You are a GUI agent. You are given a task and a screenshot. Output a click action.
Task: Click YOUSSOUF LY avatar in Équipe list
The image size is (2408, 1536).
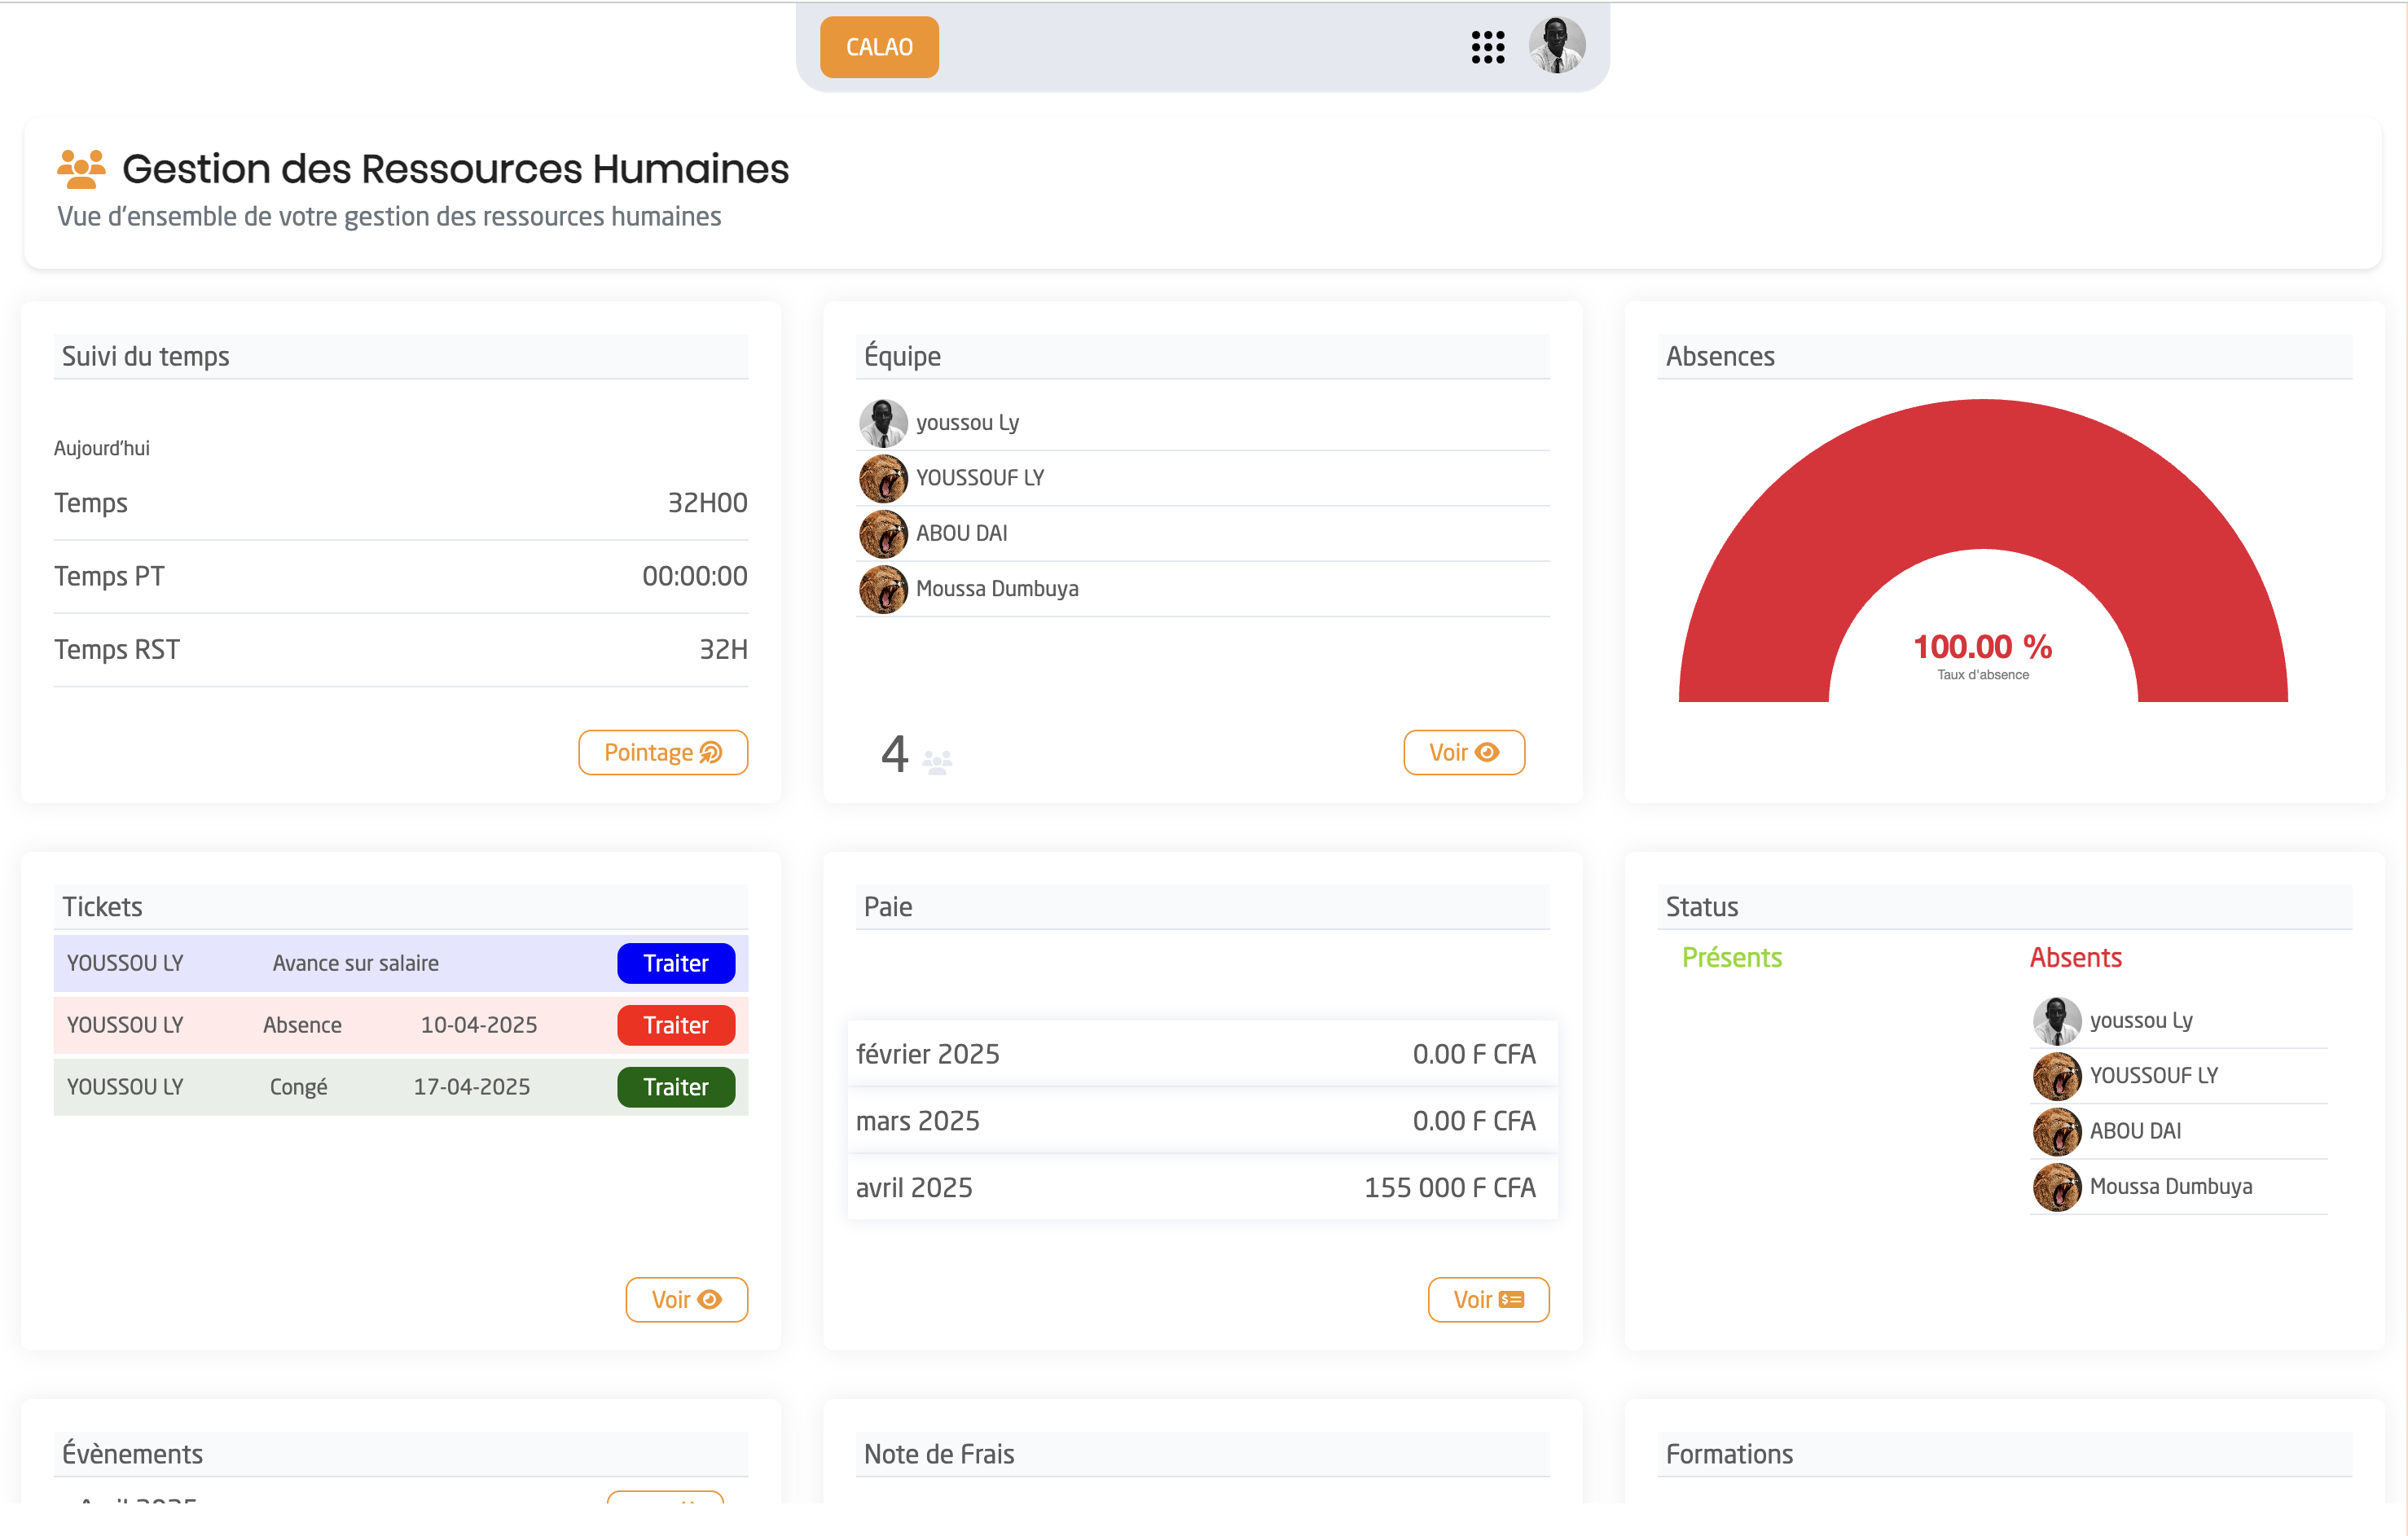click(883, 478)
